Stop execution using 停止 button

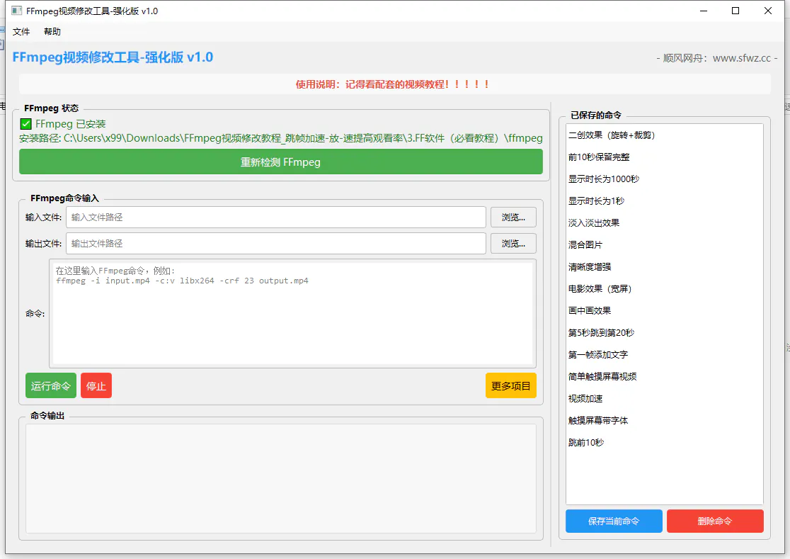[x=96, y=385]
